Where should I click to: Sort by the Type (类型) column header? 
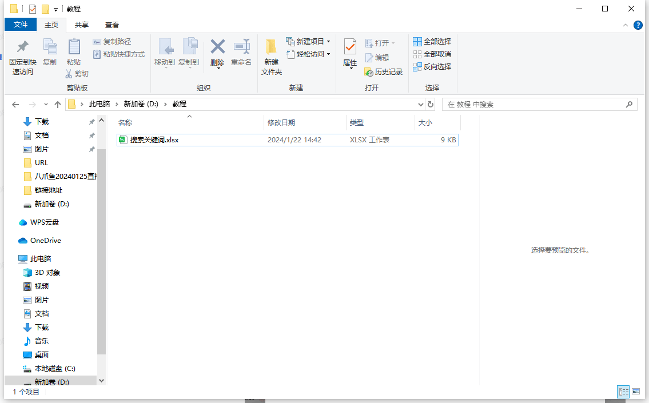[380, 122]
